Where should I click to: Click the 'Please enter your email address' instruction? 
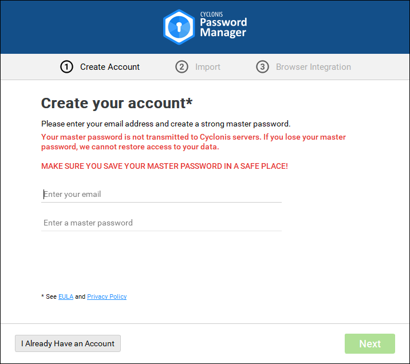tap(166, 124)
